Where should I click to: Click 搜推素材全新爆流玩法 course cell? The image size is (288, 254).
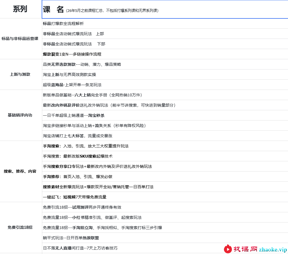point(165,187)
